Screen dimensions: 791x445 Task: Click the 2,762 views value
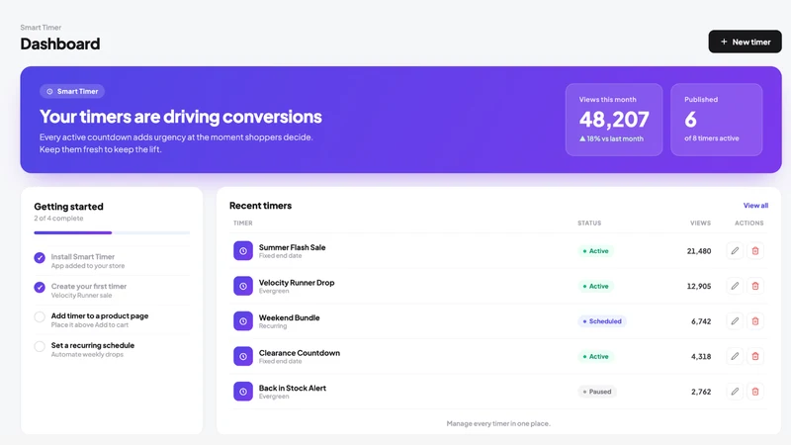click(701, 392)
